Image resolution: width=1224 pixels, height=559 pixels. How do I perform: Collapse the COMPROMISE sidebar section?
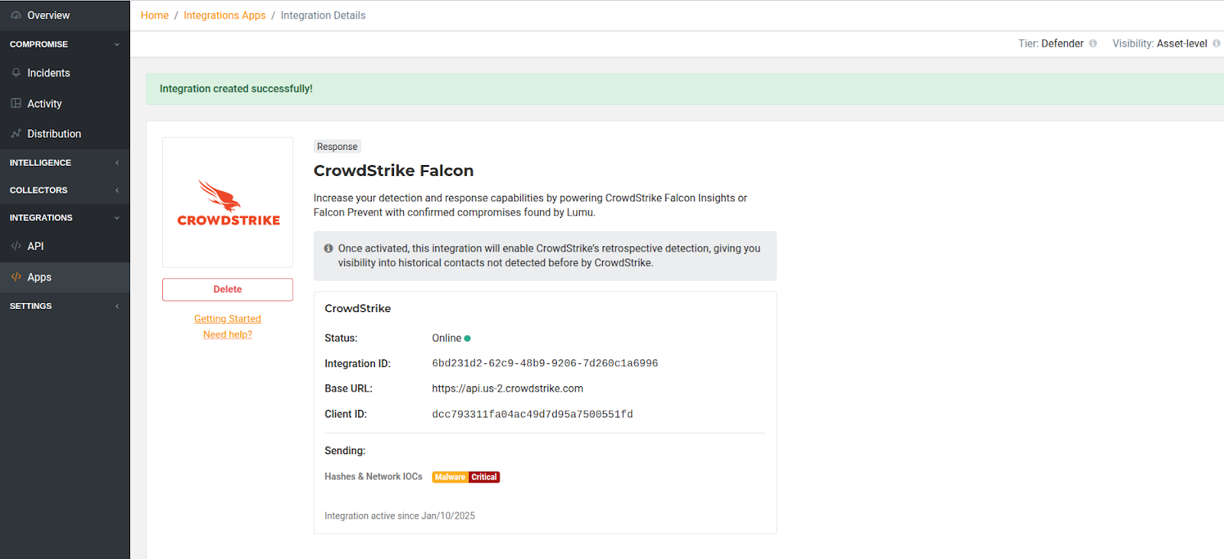[x=117, y=44]
